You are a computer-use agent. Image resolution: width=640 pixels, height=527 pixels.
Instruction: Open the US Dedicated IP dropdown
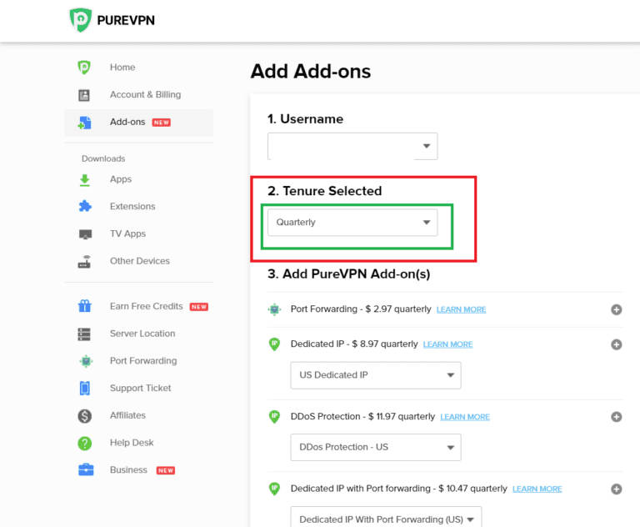click(x=375, y=375)
